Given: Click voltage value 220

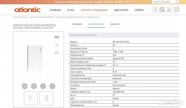Looking at the screenshot, I should (114, 55).
